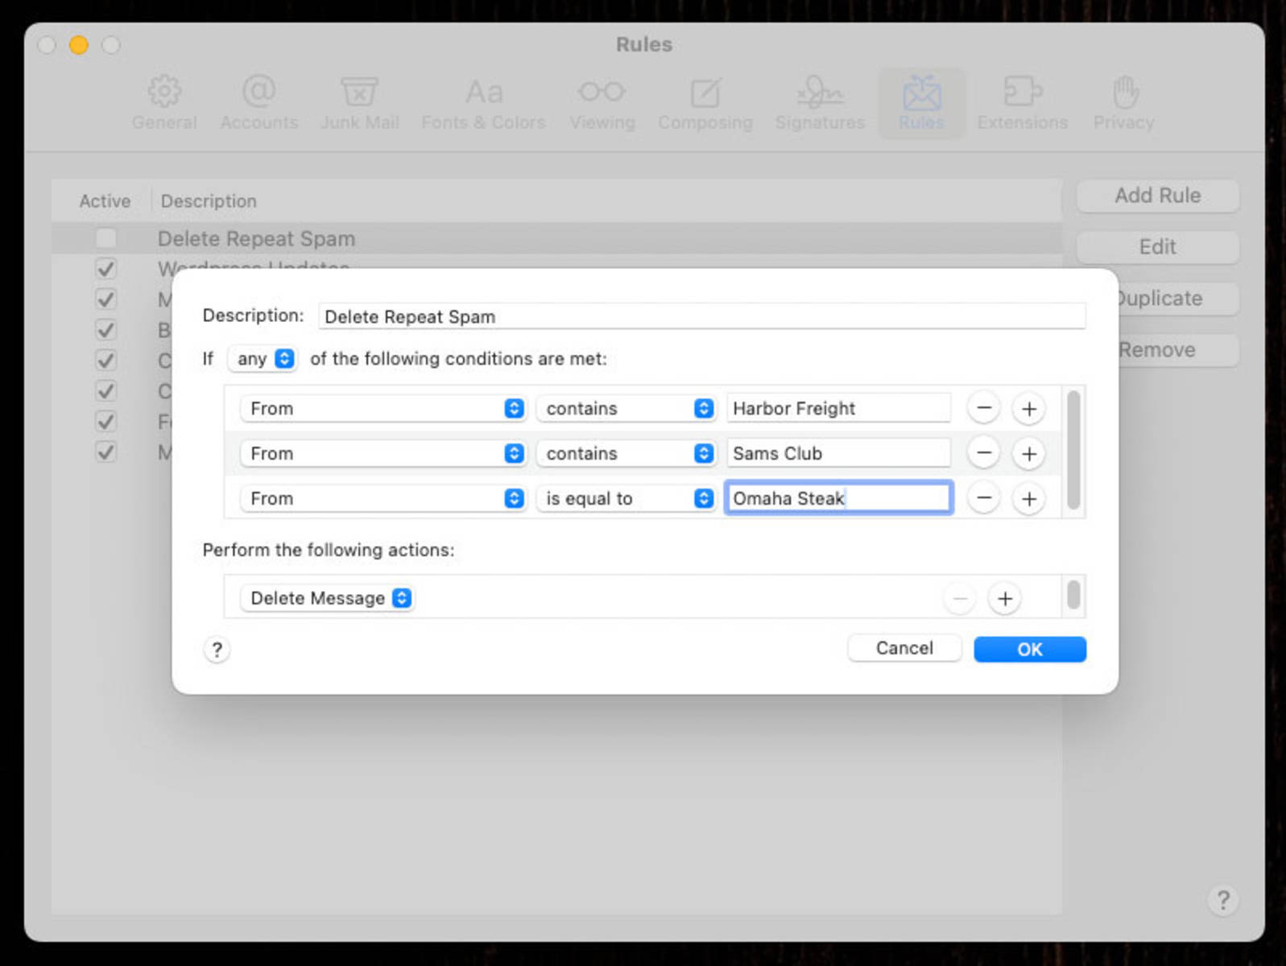Viewport: 1286px width, 966px height.
Task: Click Edit button in Rules window
Action: (x=1157, y=247)
